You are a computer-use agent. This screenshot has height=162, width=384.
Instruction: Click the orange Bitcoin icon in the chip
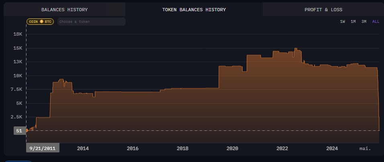click(41, 22)
